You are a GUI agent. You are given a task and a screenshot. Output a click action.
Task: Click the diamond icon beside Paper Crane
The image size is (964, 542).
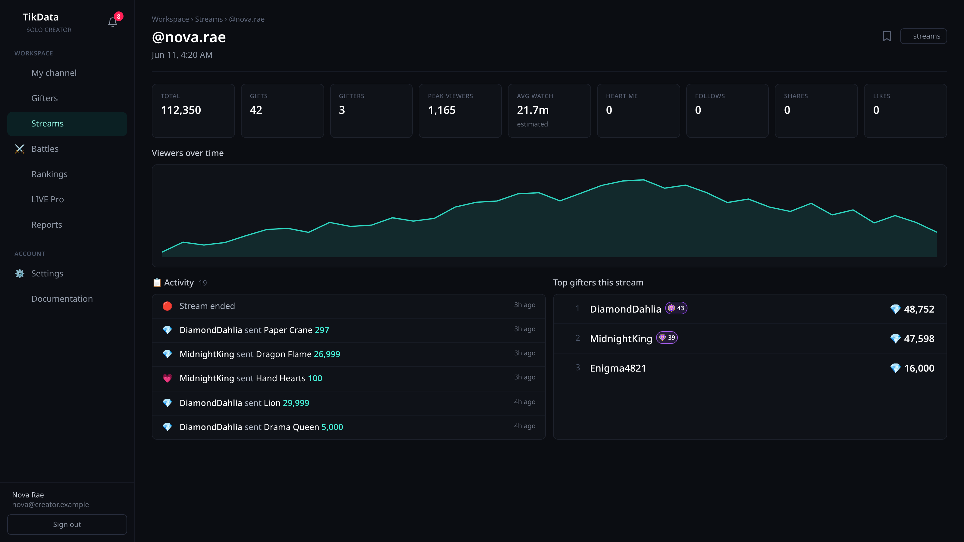[x=167, y=330]
